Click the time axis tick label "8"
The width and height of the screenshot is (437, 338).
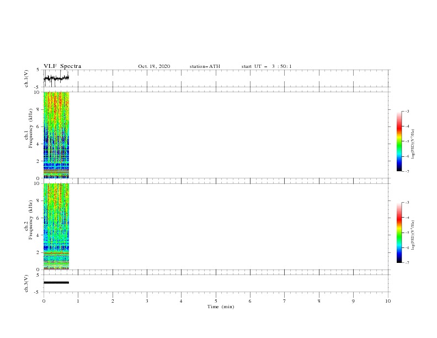(x=319, y=301)
